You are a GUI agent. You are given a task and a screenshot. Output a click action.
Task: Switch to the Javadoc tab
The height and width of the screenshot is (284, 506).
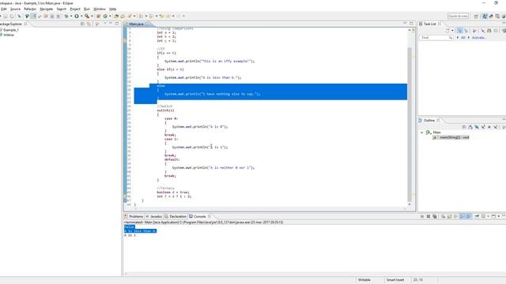pyautogui.click(x=154, y=216)
